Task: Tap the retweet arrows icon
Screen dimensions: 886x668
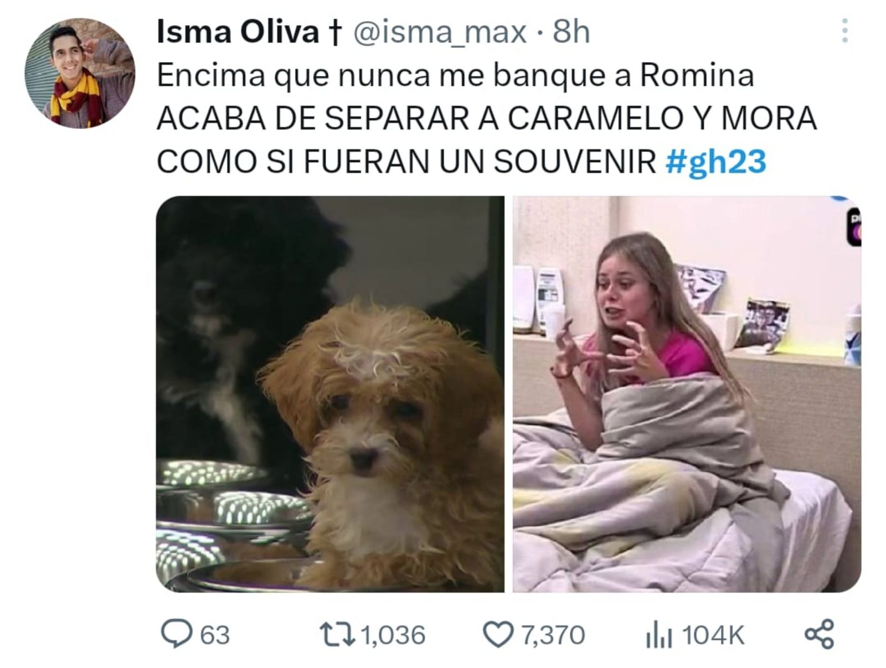Action: point(338,634)
